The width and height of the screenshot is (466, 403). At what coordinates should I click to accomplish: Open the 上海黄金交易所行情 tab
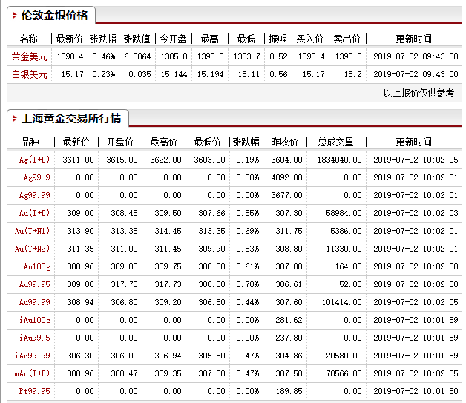pos(71,118)
